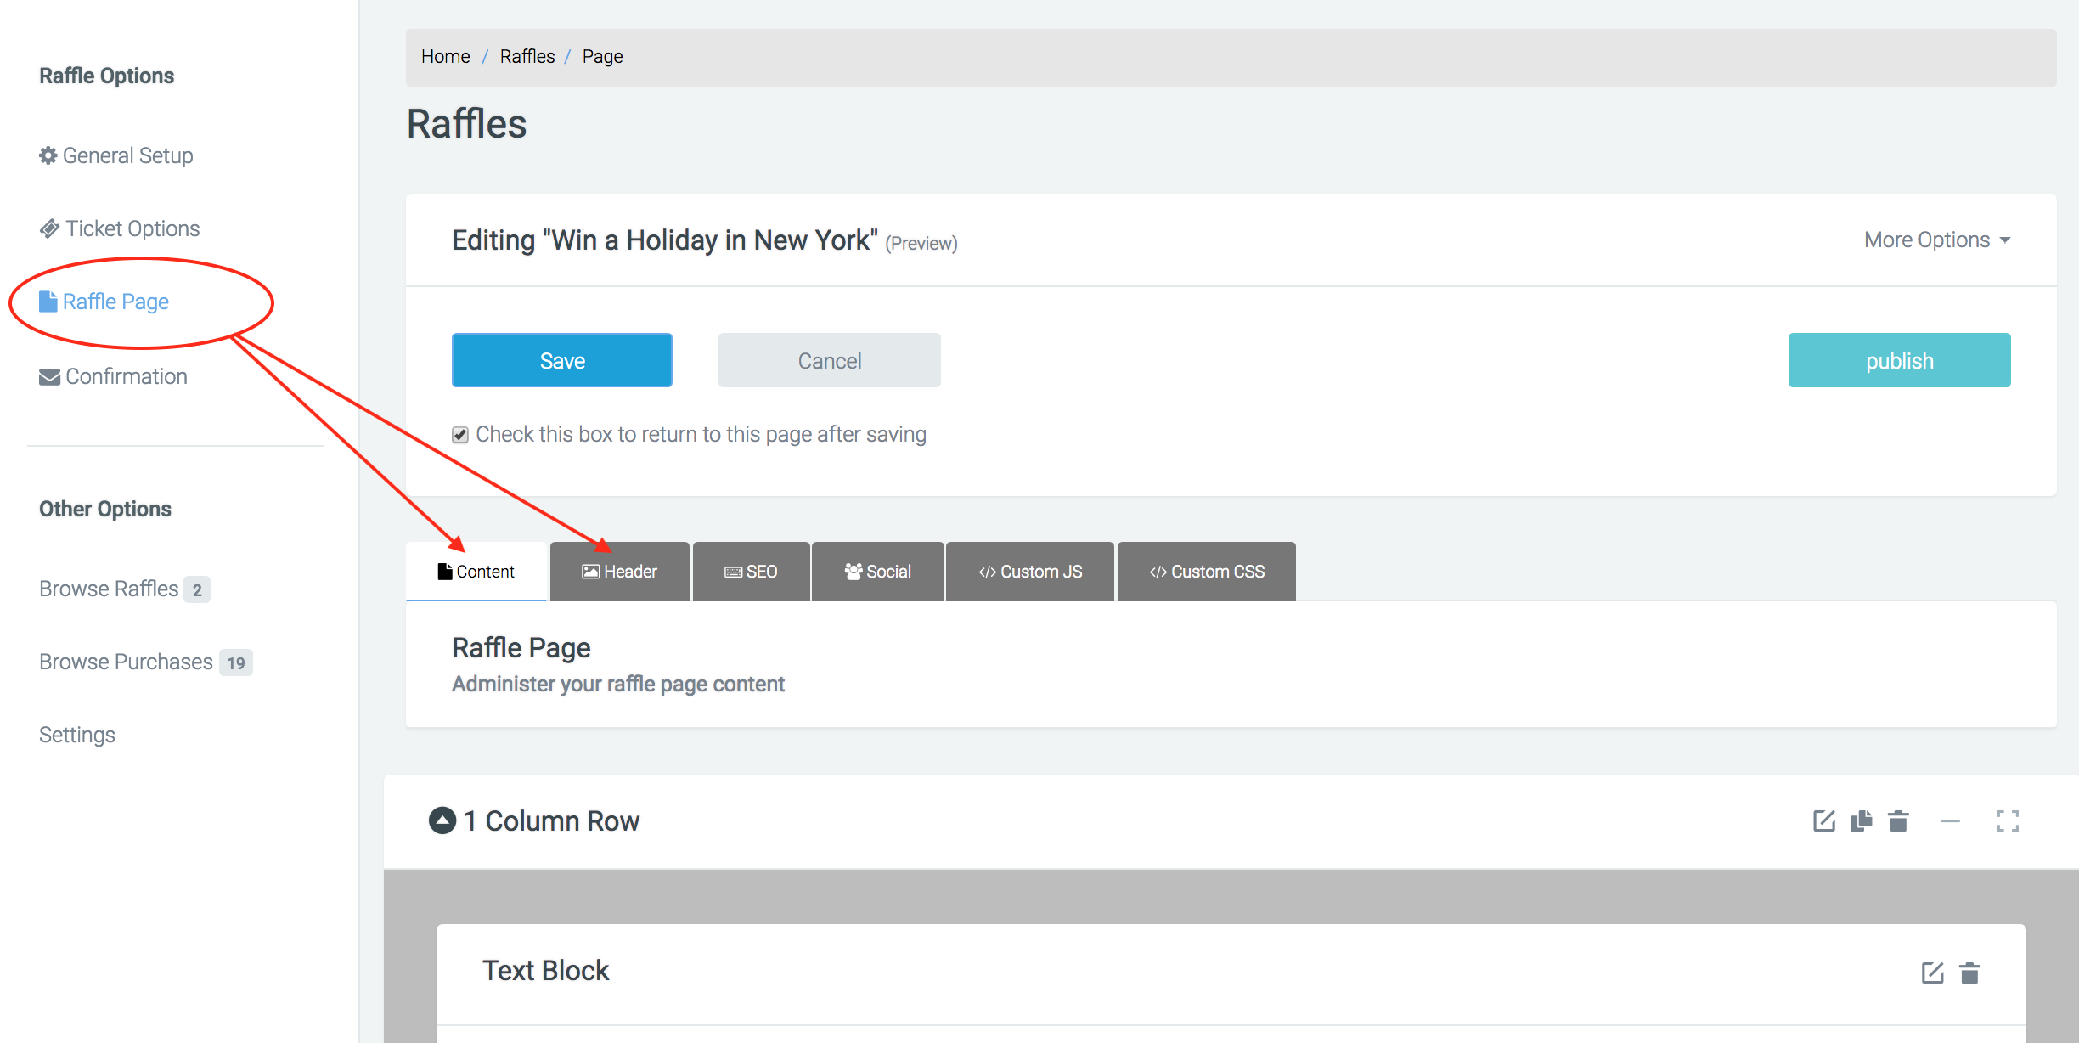Expand 1 Column Row to fullscreen
Image resolution: width=2079 pixels, height=1043 pixels.
coord(2007,820)
